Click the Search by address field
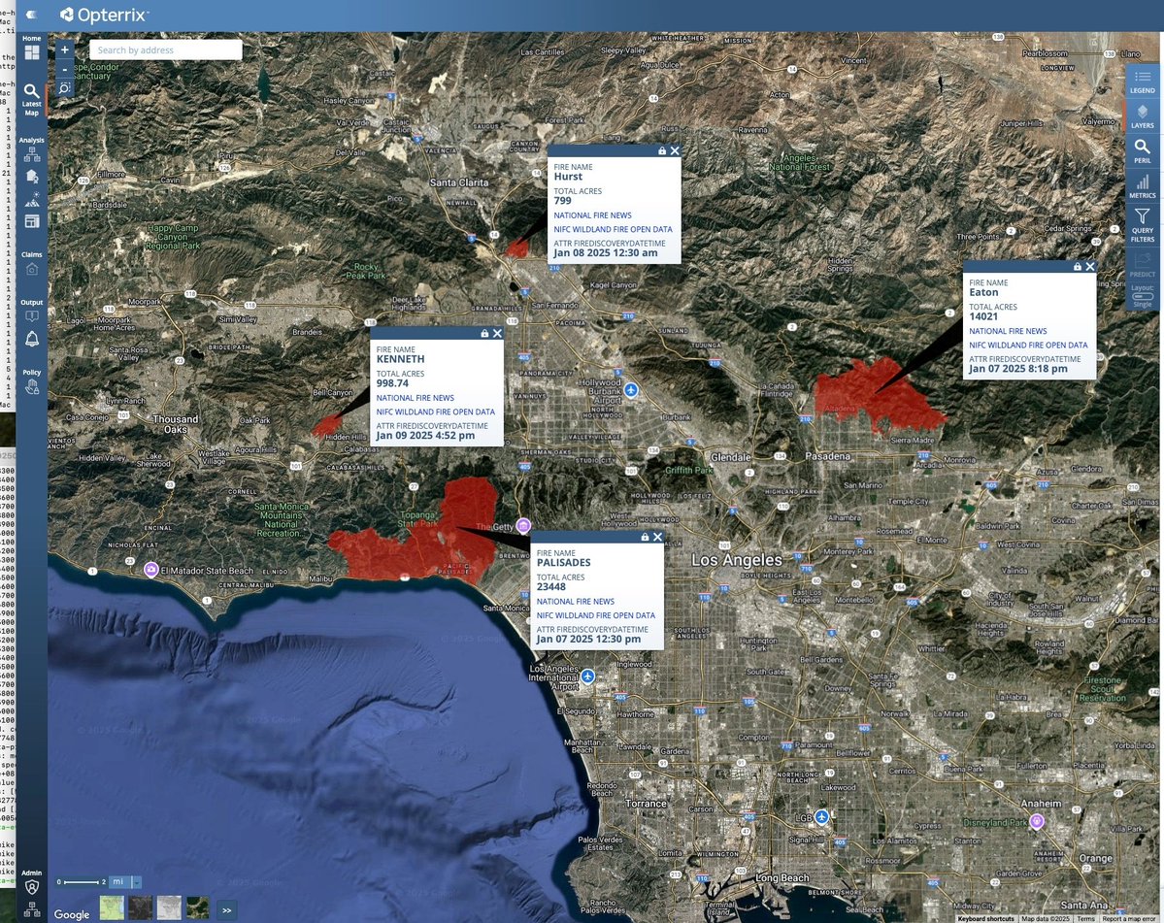 coord(165,49)
